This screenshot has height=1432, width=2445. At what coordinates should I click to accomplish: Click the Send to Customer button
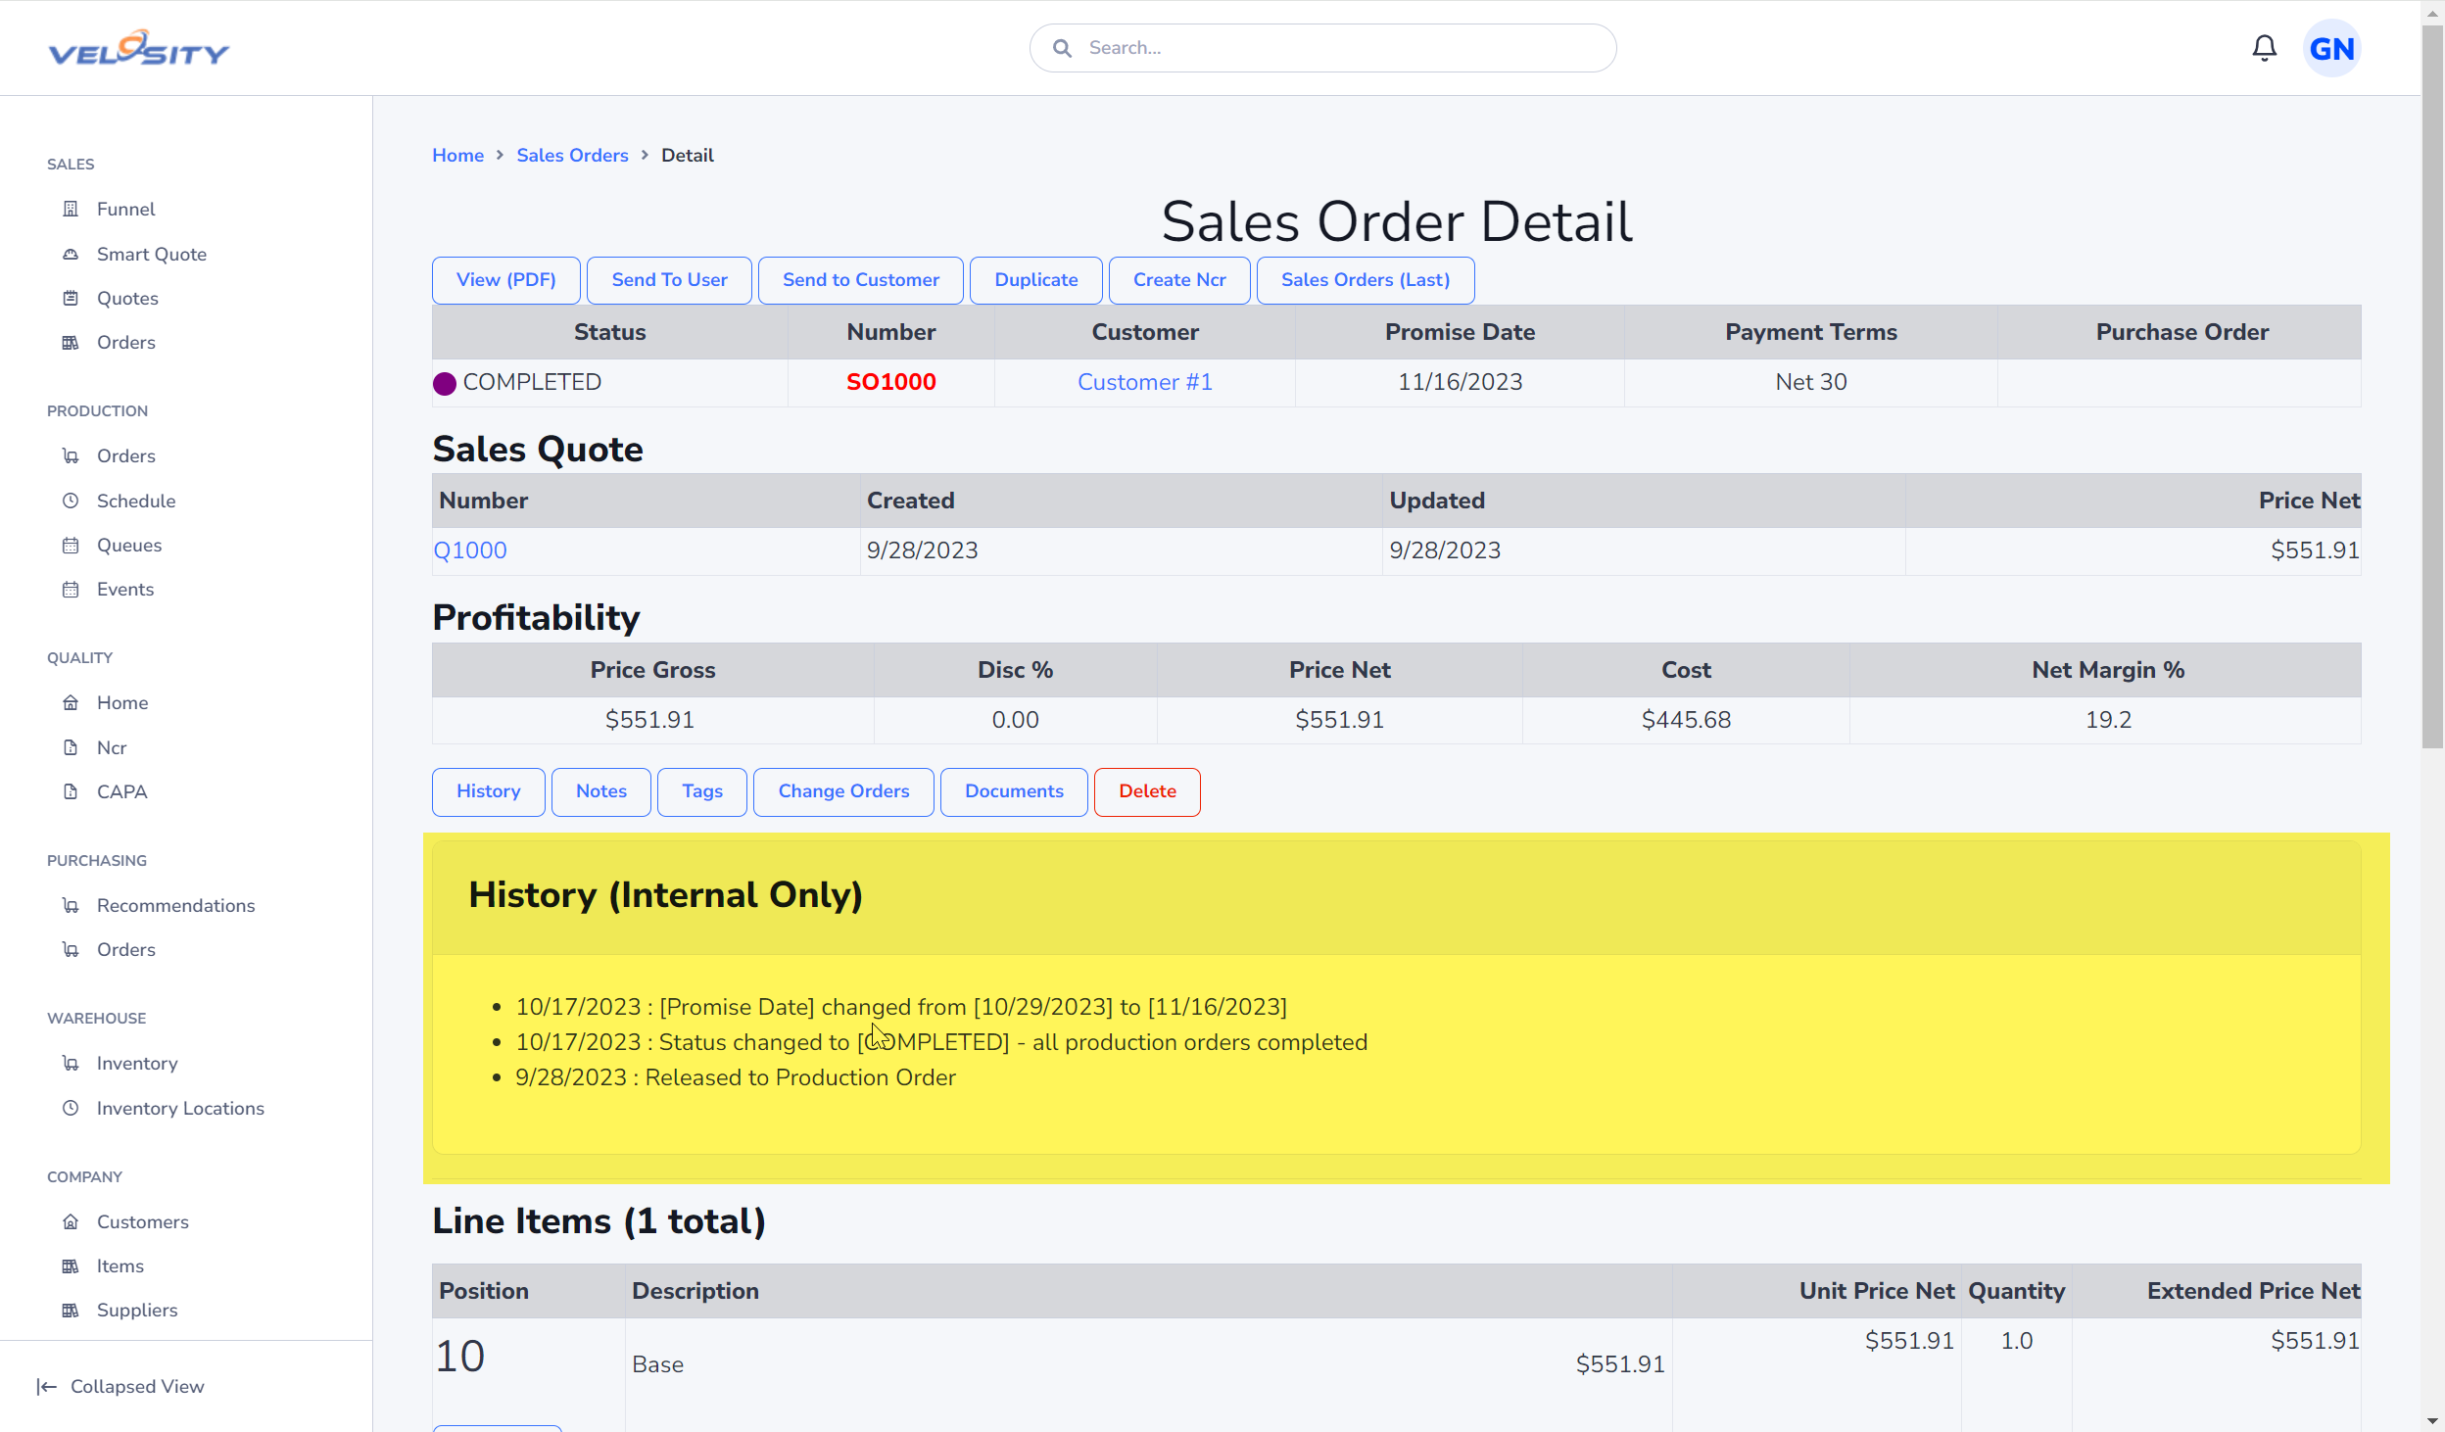coord(861,280)
